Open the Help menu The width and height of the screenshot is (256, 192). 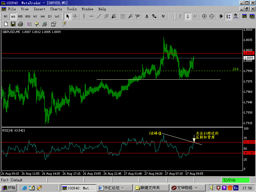tap(102, 9)
